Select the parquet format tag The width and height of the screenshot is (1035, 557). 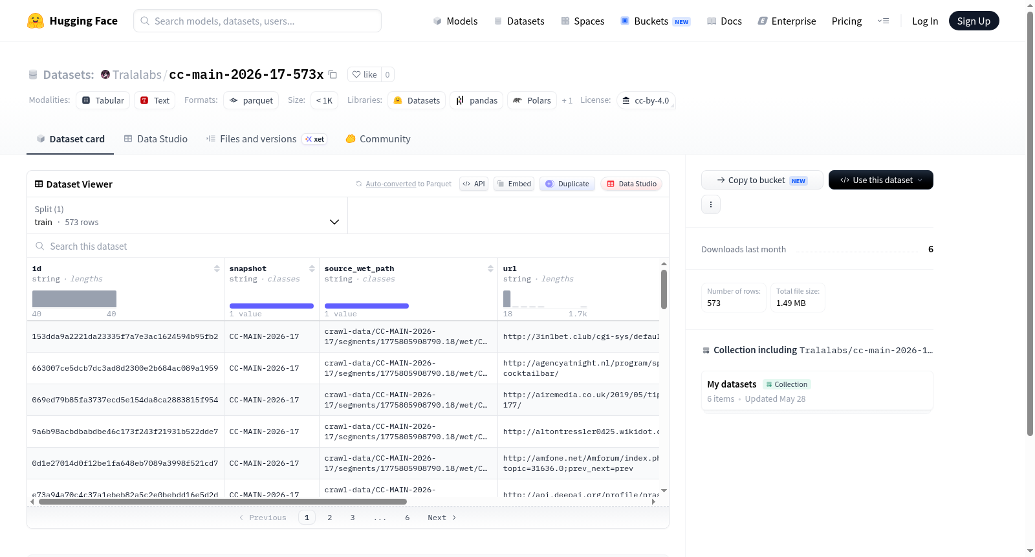[251, 100]
